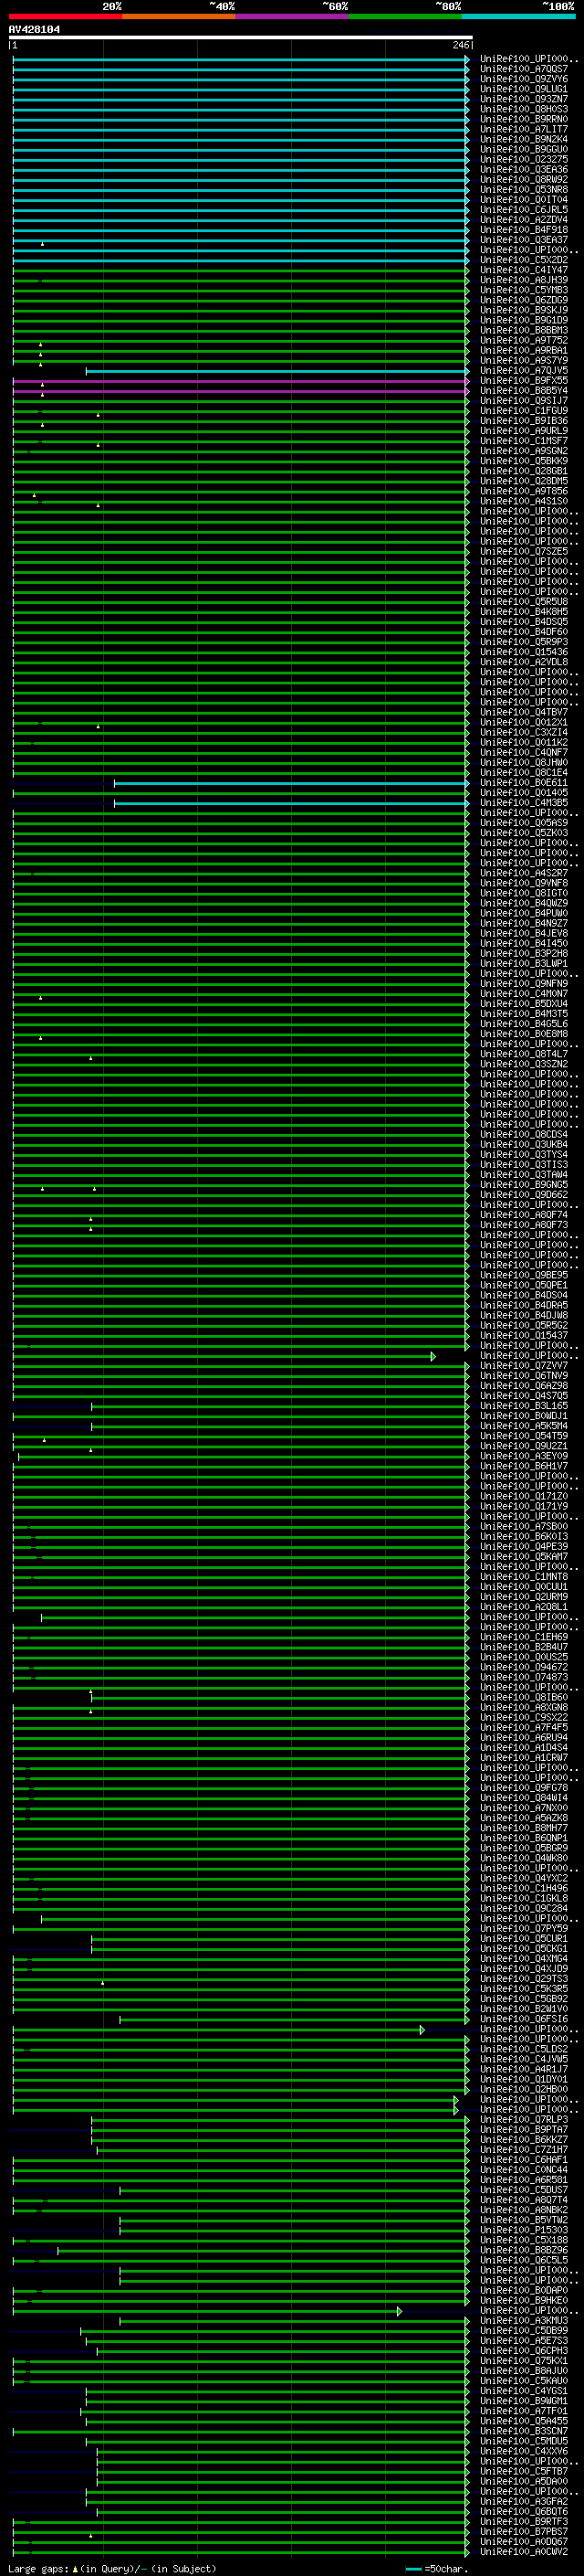Click hit UniRef100_B5DXU4

tap(523, 1003)
